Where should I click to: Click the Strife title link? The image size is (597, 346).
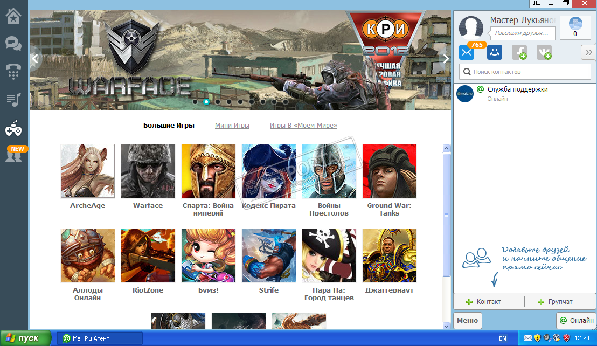[269, 290]
